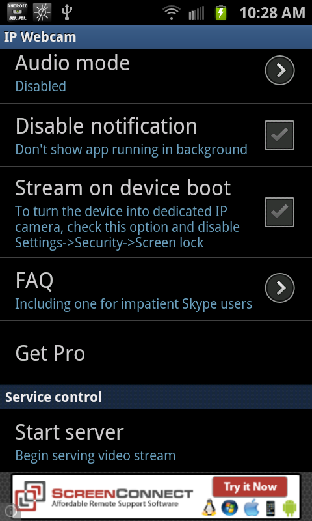The width and height of the screenshot is (312, 521).
Task: Tap the brightness sun status icon
Action: (42, 12)
